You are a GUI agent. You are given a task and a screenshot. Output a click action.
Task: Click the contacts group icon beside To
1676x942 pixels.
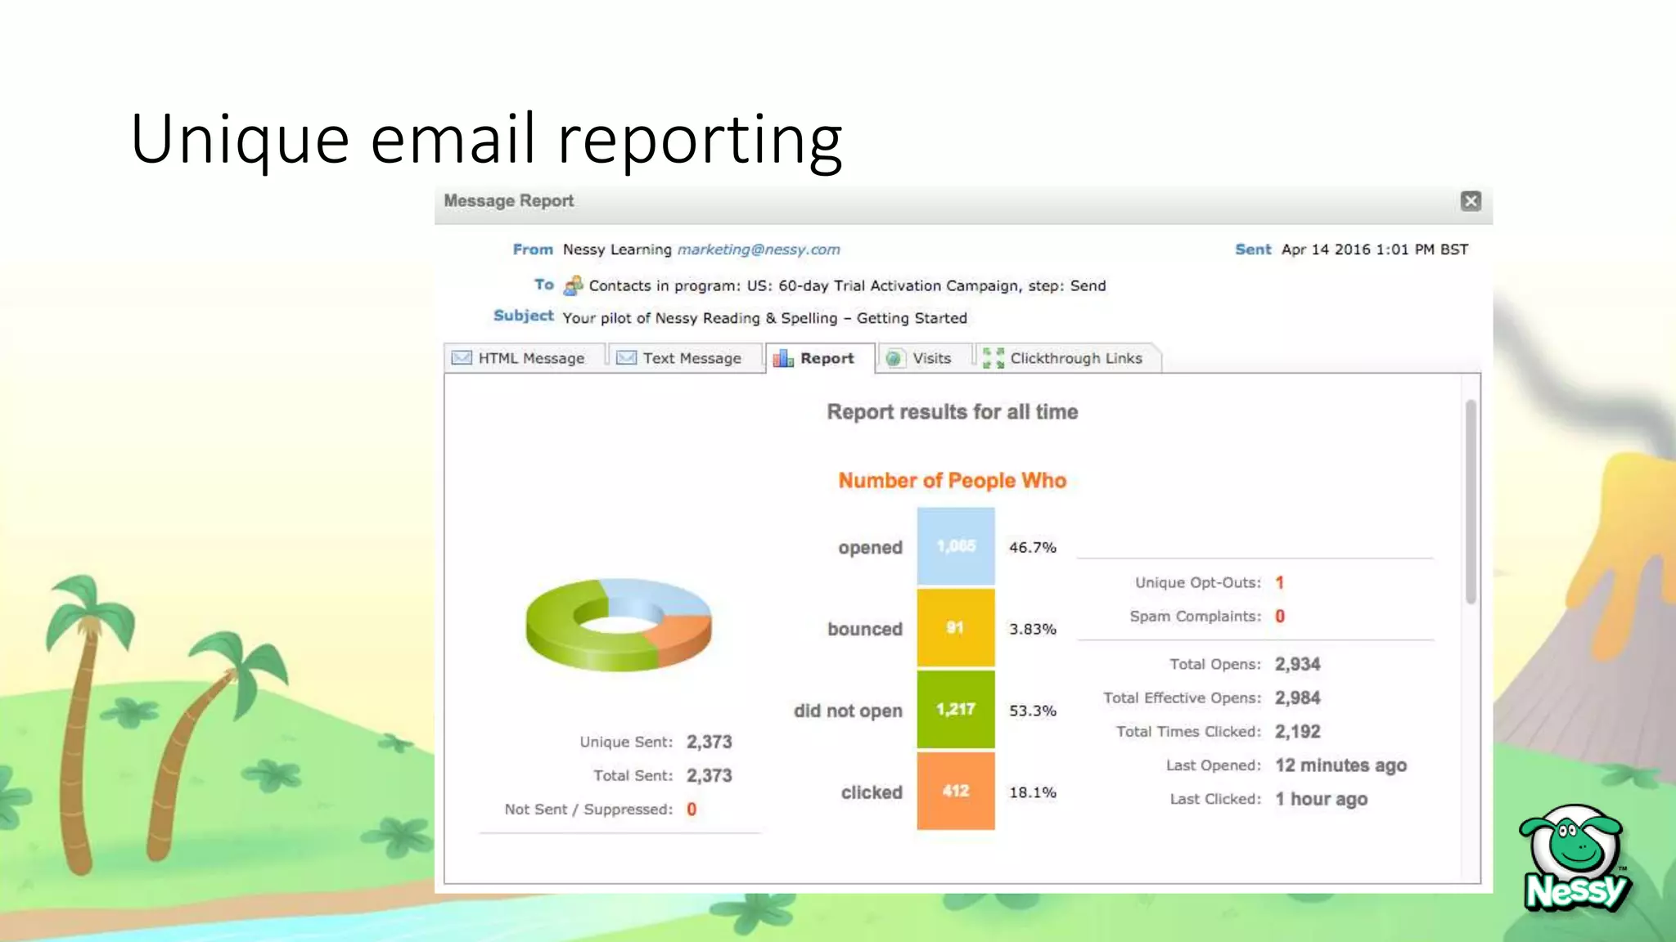pos(573,285)
